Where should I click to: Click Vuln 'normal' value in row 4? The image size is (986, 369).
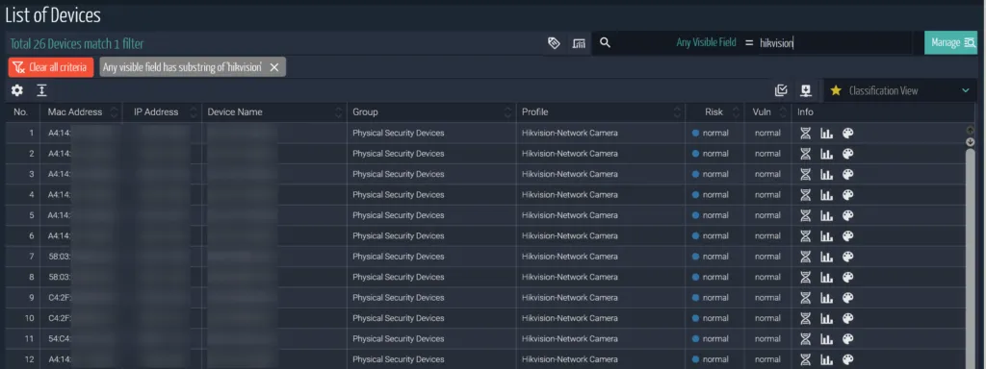coord(767,194)
